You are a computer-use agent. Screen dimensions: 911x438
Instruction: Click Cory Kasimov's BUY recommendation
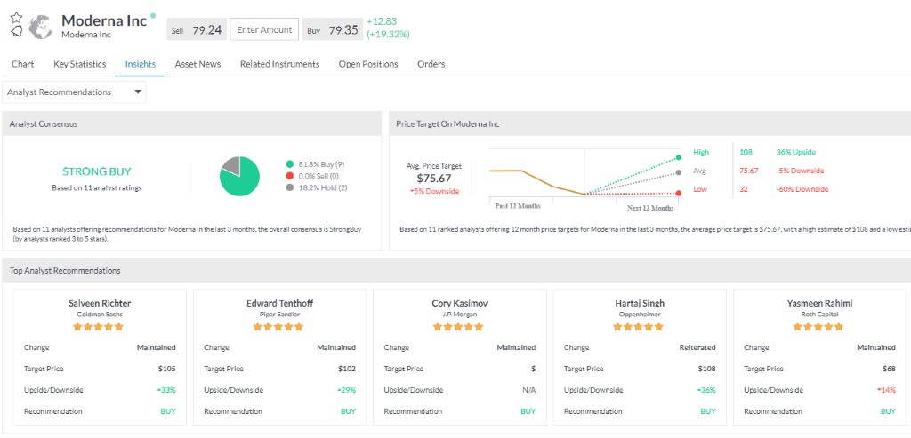528,411
